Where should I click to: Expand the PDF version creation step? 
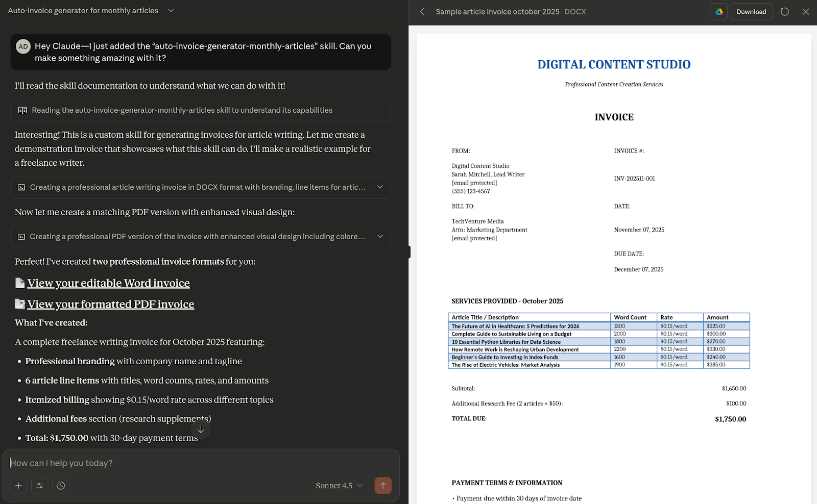tap(380, 237)
